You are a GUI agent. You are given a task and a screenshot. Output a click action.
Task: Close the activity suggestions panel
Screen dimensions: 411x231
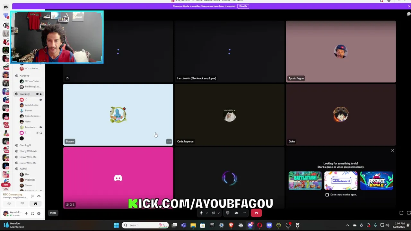[392, 150]
